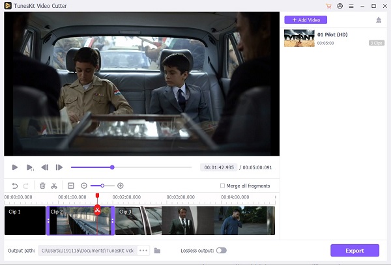
Task: Click the Play button
Action: (15, 167)
